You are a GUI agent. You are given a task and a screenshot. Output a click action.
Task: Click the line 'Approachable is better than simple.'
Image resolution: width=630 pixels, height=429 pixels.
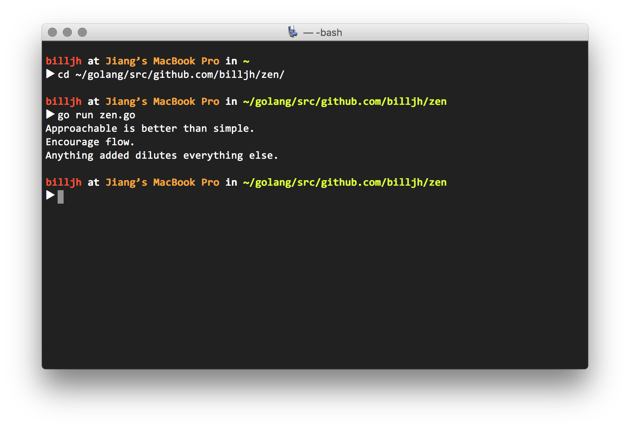pyautogui.click(x=150, y=128)
